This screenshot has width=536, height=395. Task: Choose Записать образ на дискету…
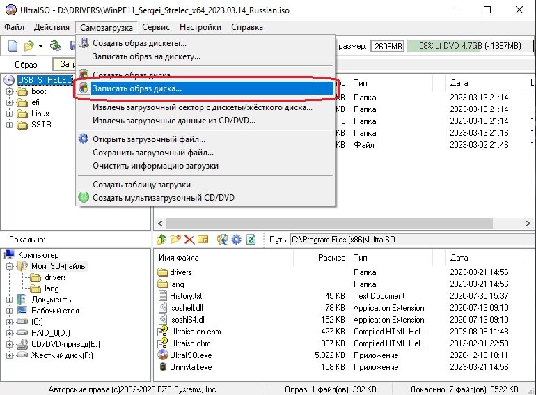tap(205, 56)
